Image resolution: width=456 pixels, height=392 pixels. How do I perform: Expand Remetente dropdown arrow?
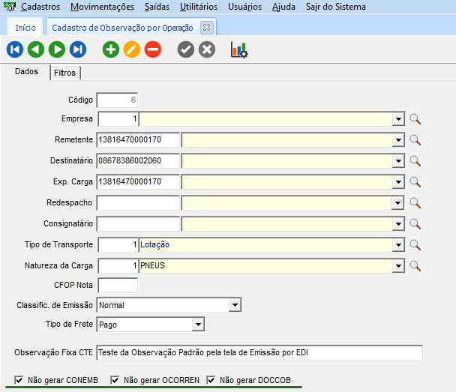pos(398,140)
